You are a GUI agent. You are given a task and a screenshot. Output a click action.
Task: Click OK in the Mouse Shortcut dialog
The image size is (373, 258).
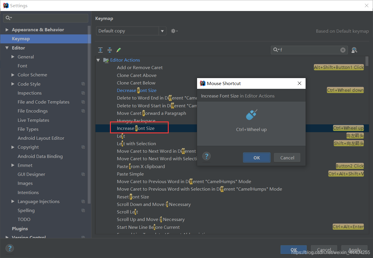point(257,158)
